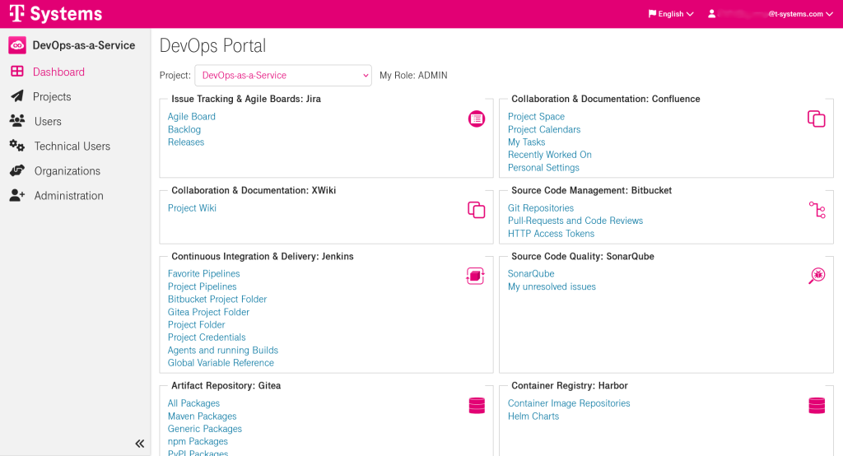
Task: Click the Technical Users gears icon
Action: click(17, 146)
